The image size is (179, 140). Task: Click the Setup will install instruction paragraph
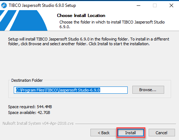click(x=89, y=41)
